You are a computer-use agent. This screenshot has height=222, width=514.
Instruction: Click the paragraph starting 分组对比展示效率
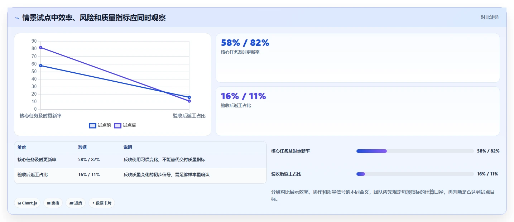click(x=383, y=196)
